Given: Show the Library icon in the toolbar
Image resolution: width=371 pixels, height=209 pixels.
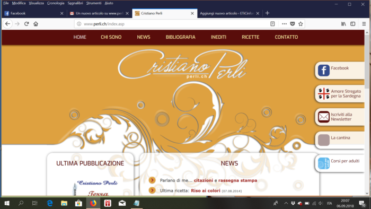Looking at the screenshot, I should pos(343,24).
